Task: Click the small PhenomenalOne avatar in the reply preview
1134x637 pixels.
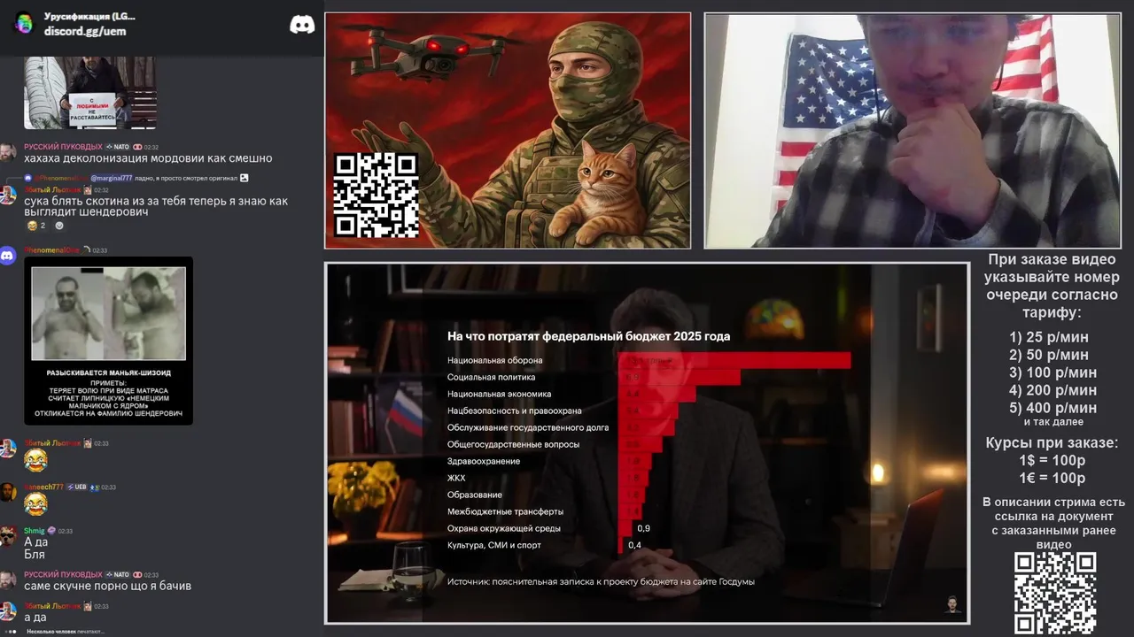Action: 28,178
